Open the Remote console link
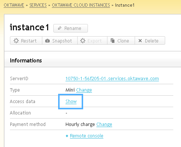Image resolution: width=181 pixels, height=147 pixels. click(x=86, y=136)
